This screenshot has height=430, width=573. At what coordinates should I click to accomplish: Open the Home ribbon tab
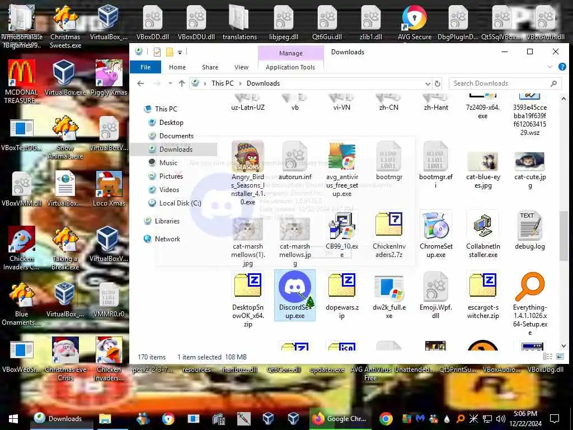pos(177,67)
